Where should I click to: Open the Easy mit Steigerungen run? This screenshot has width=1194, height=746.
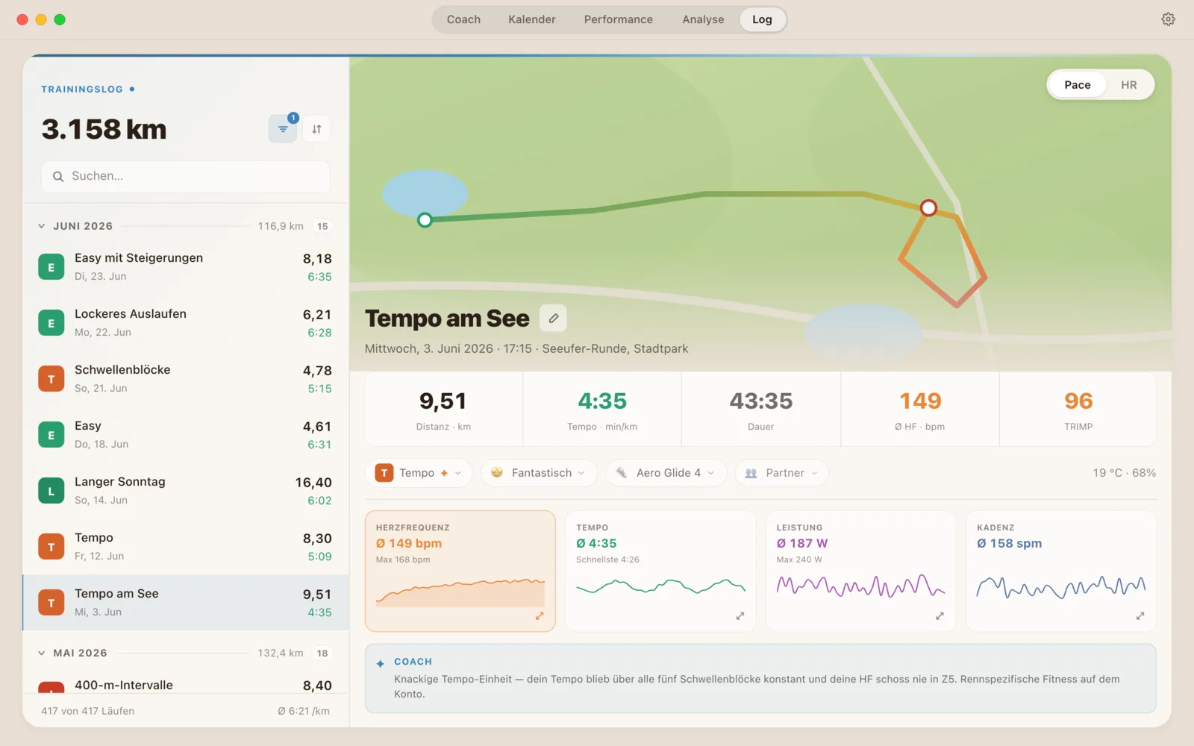tap(186, 267)
